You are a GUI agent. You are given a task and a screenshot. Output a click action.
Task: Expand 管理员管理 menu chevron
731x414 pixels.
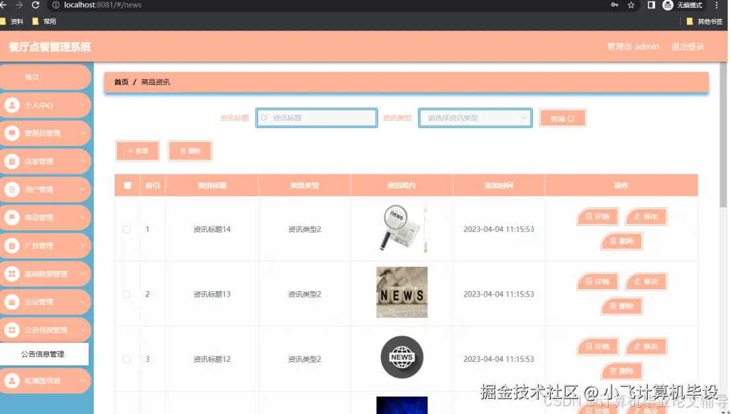click(x=83, y=133)
